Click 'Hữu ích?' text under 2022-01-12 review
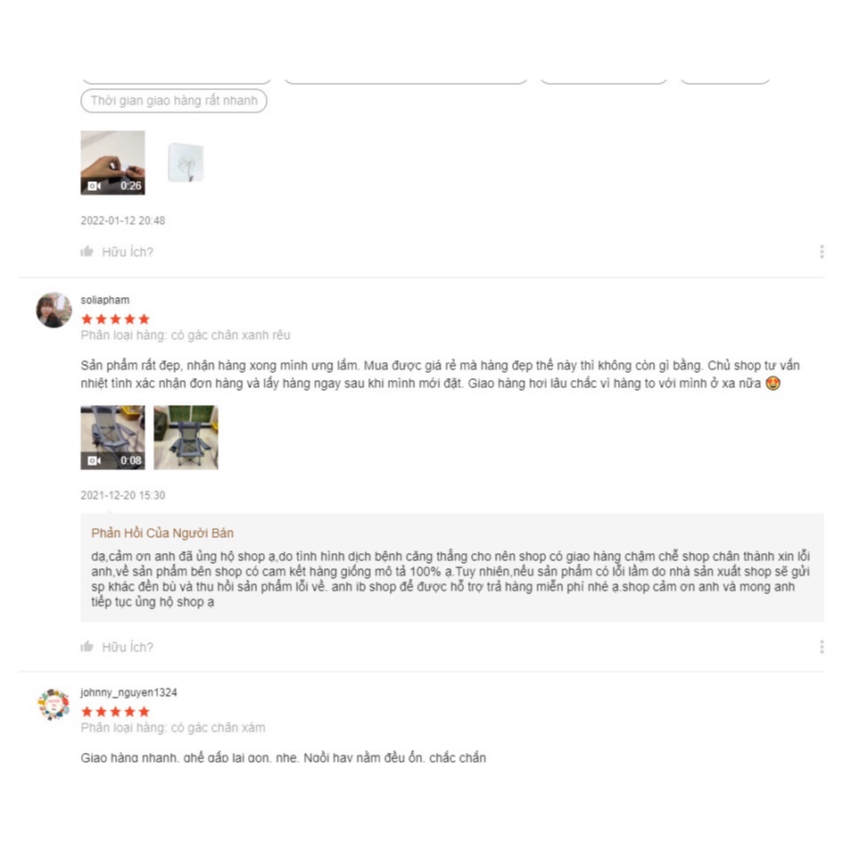The image size is (843, 843). click(x=128, y=252)
